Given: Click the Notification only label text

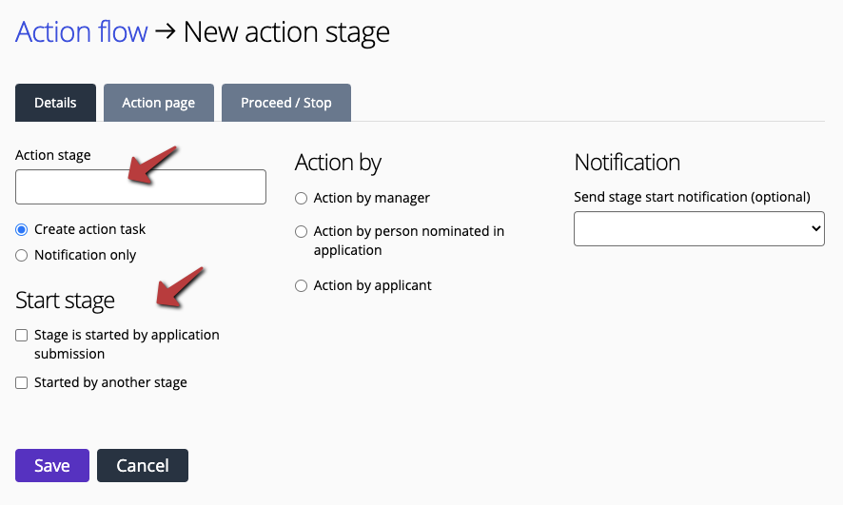Looking at the screenshot, I should click(x=85, y=255).
